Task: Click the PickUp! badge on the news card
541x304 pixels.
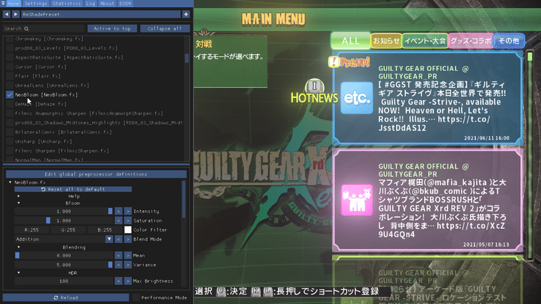Action: pyautogui.click(x=349, y=62)
